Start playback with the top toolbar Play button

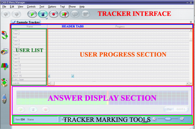tap(32, 14)
